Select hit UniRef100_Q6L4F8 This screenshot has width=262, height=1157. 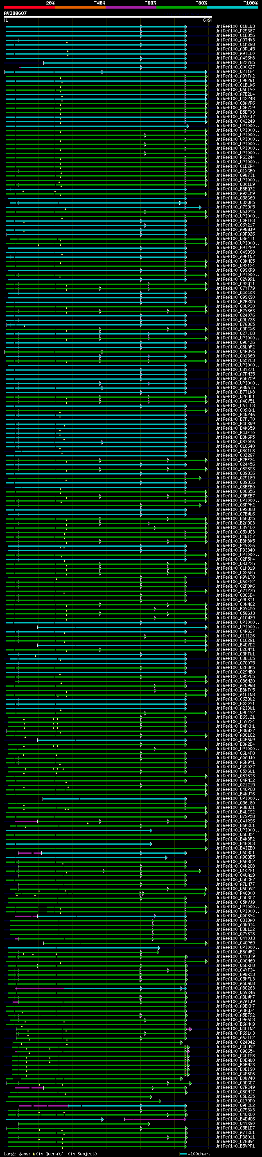[x=235, y=753]
